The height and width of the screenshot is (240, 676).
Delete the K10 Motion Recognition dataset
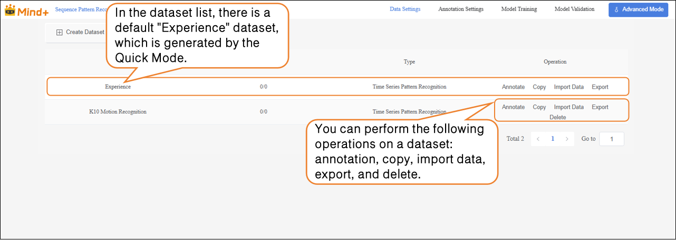pos(557,117)
